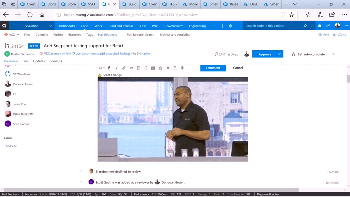This screenshot has height=197, width=350.
Task: Click the marketplace shopping bag icon
Action: [x=320, y=26]
